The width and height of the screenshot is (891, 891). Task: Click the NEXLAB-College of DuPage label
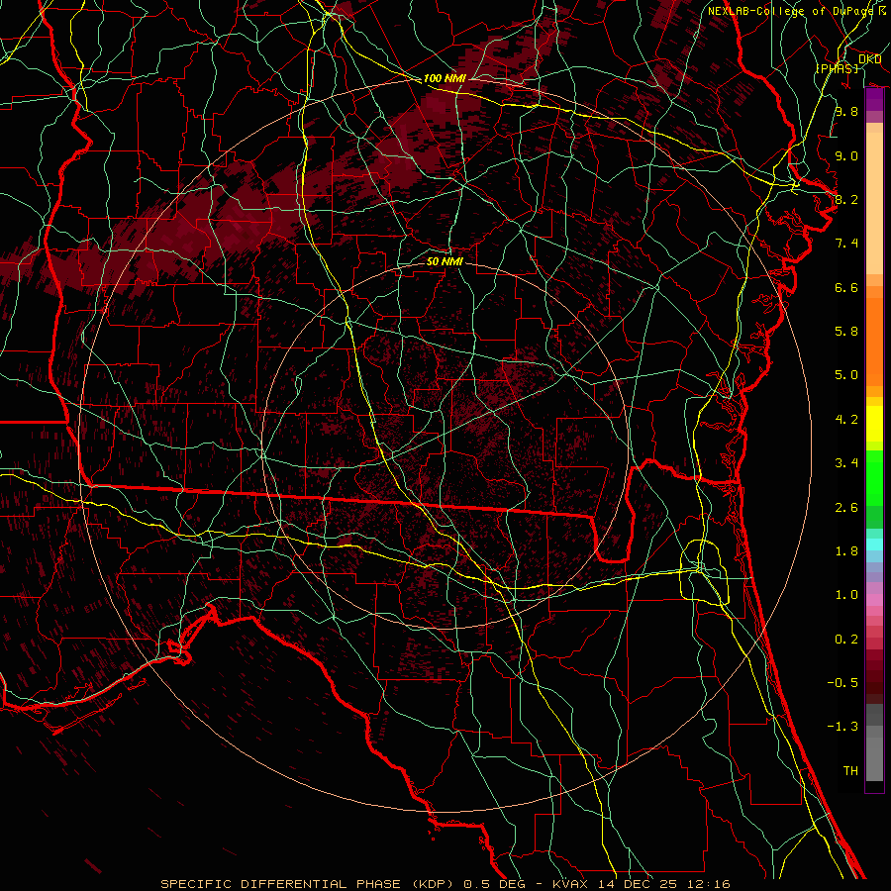coord(790,11)
